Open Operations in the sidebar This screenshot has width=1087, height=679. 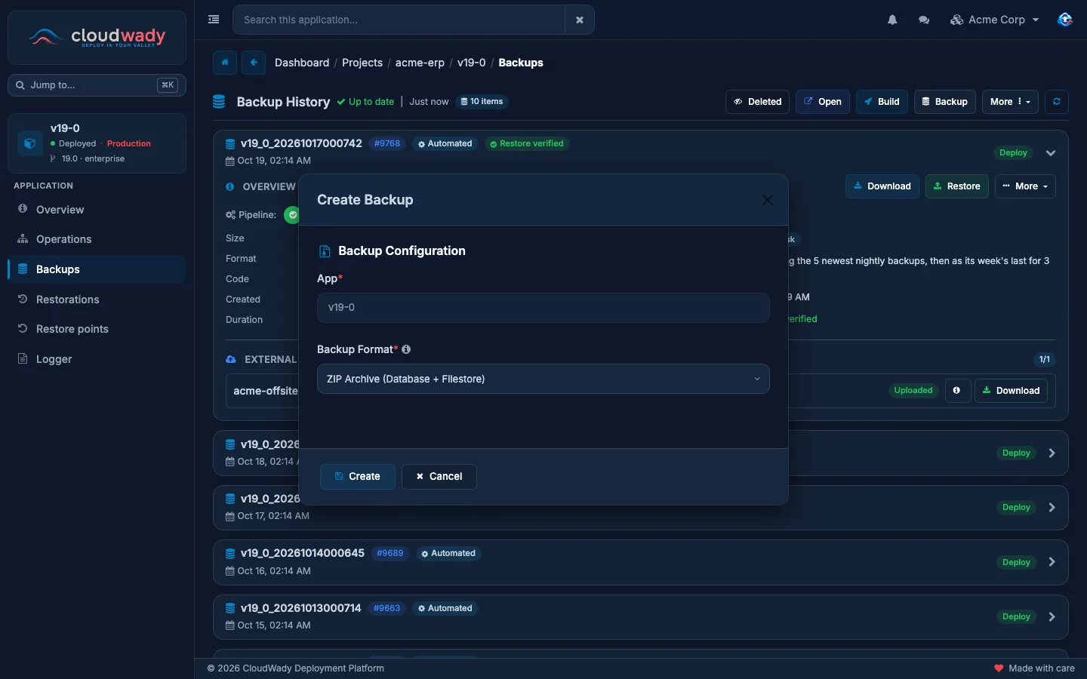[97, 239]
